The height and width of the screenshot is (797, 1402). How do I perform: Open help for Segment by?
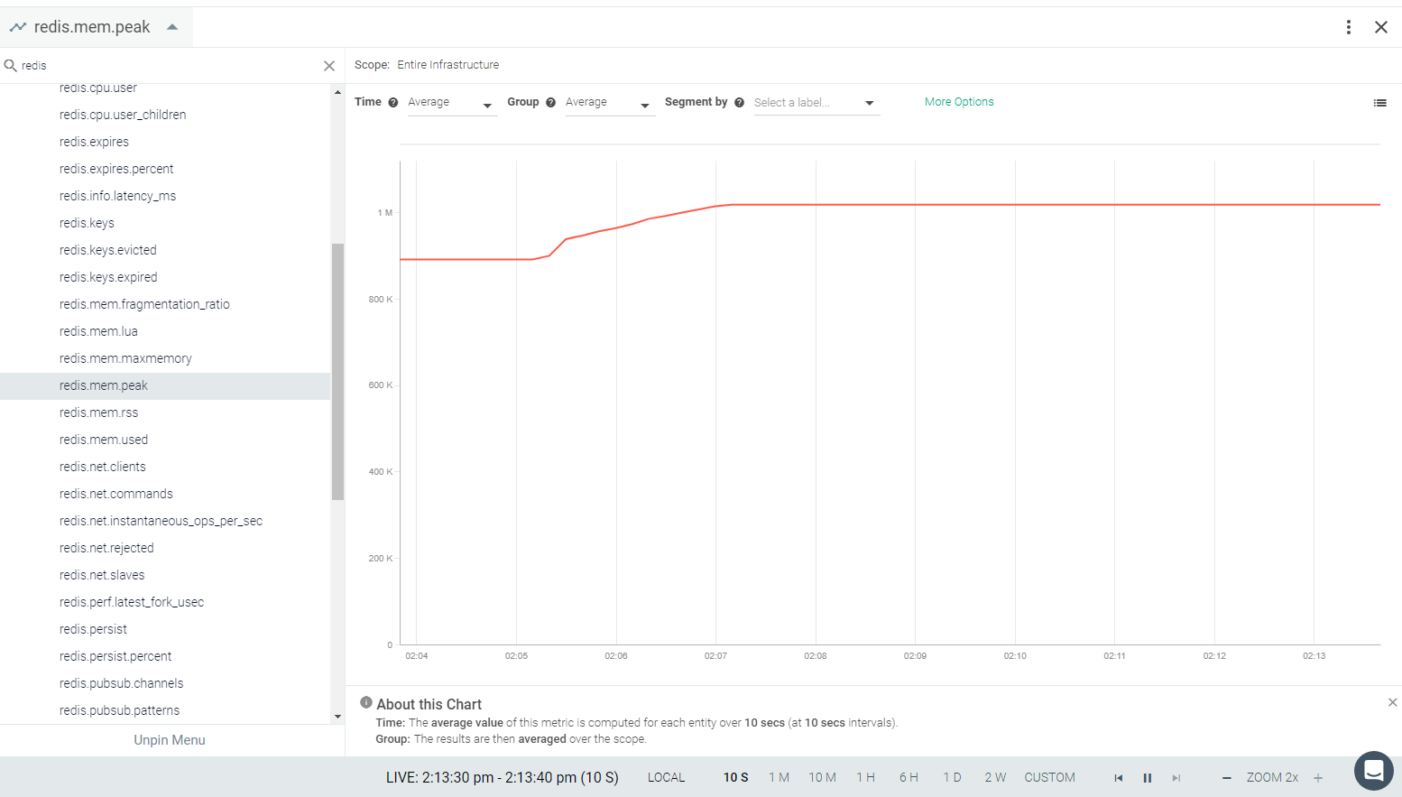point(740,103)
